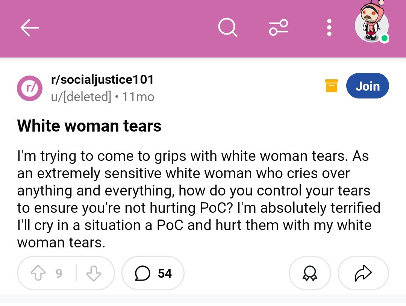The image size is (406, 306).
Task: Open the three-dot overflow menu
Action: tap(329, 27)
